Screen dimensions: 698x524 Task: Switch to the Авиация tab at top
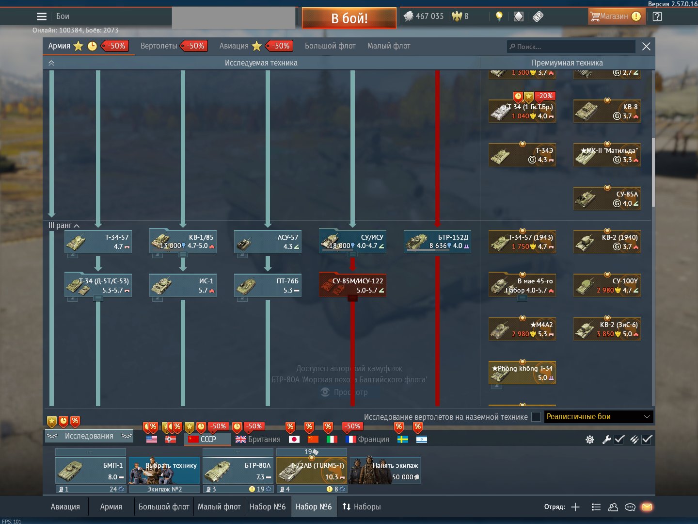tap(234, 46)
